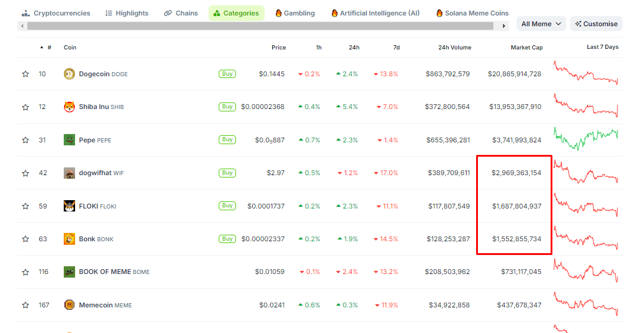Viewport: 640px width, 333px height.
Task: Open the FLOKI coin link
Action: point(98,206)
